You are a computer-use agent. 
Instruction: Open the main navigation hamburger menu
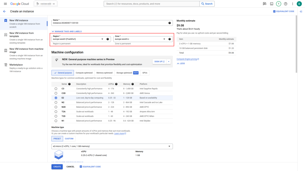5,4
